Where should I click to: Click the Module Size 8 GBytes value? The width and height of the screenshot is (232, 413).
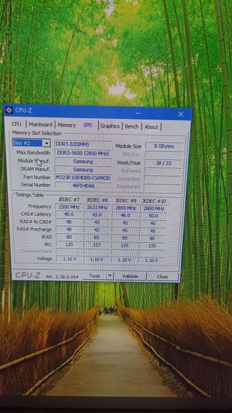pyautogui.click(x=164, y=146)
